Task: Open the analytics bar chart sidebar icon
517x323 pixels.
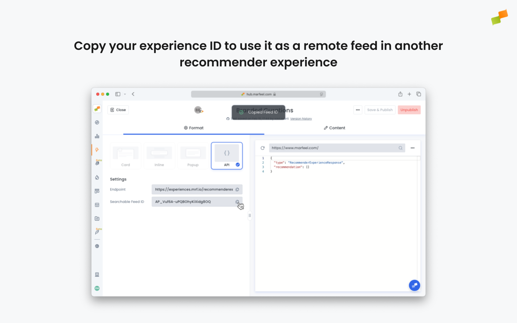Action: (x=97, y=136)
